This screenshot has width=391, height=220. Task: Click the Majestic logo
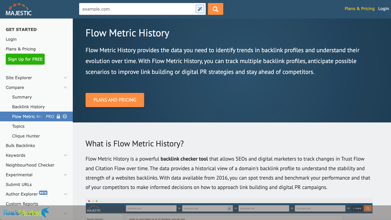19,9
